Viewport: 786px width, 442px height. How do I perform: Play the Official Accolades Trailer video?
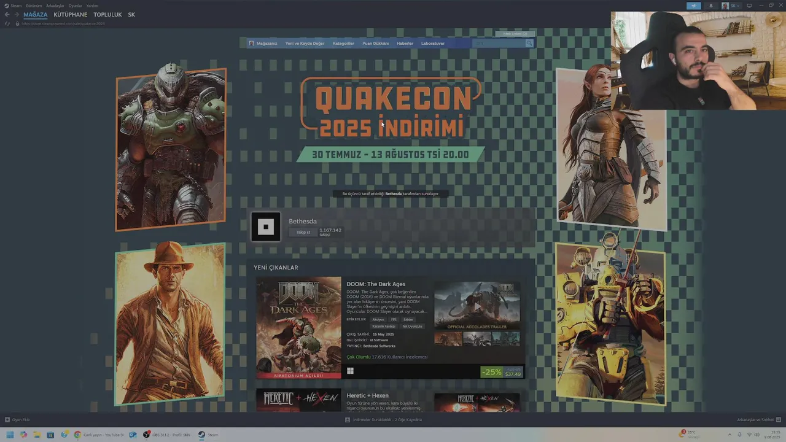[477, 305]
